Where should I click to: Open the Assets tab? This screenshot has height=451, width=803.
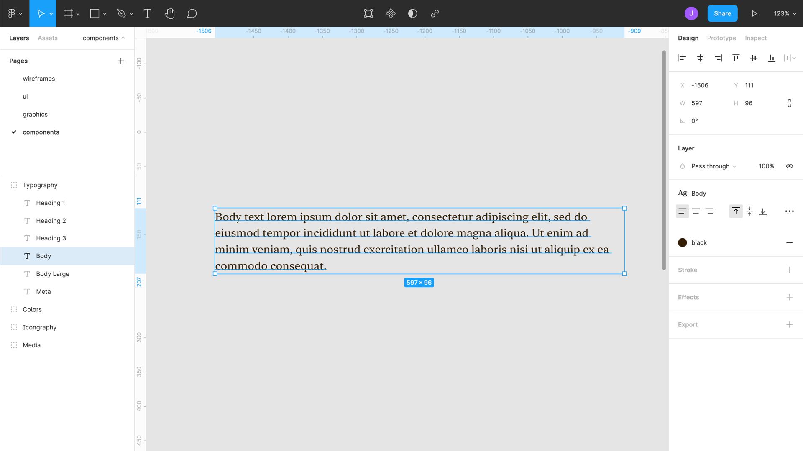(x=48, y=38)
